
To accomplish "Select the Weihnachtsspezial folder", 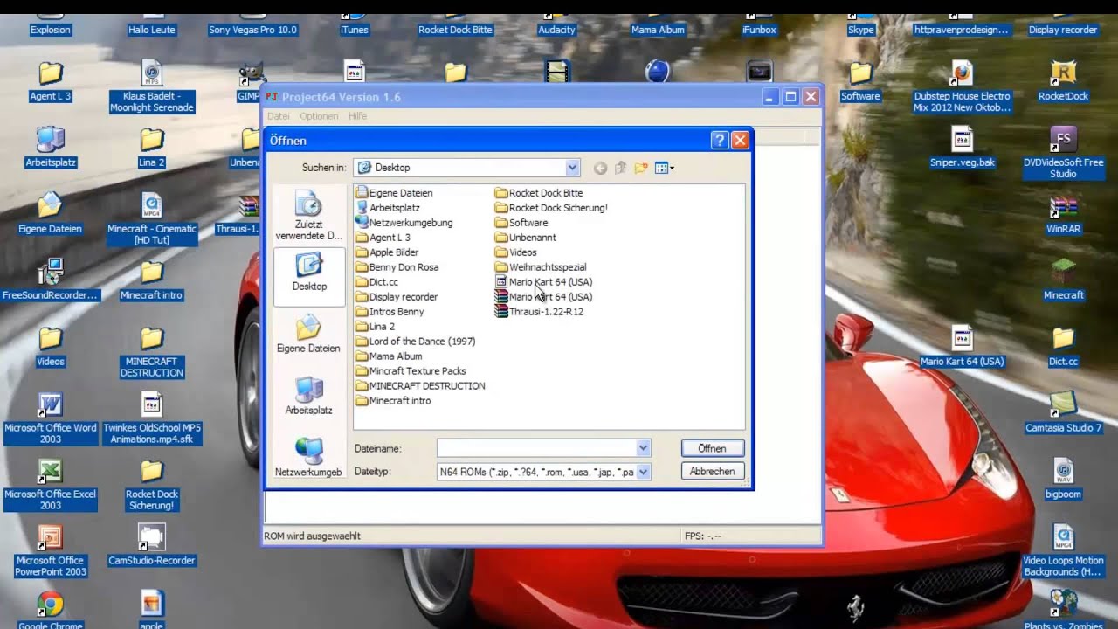I will pyautogui.click(x=541, y=267).
